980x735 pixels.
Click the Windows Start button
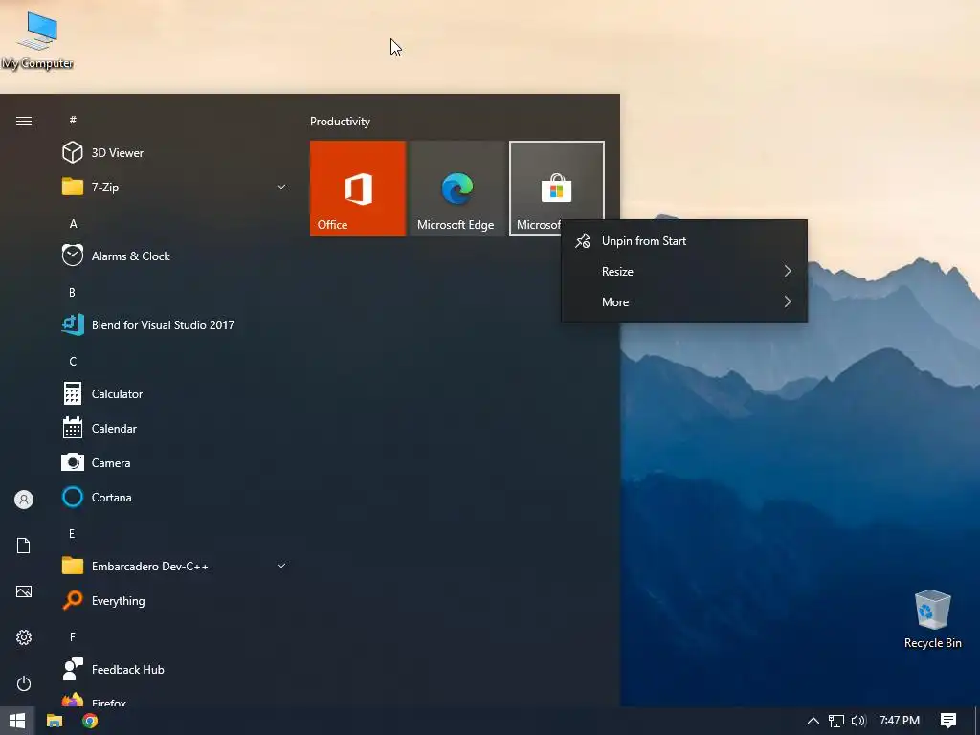tap(17, 721)
